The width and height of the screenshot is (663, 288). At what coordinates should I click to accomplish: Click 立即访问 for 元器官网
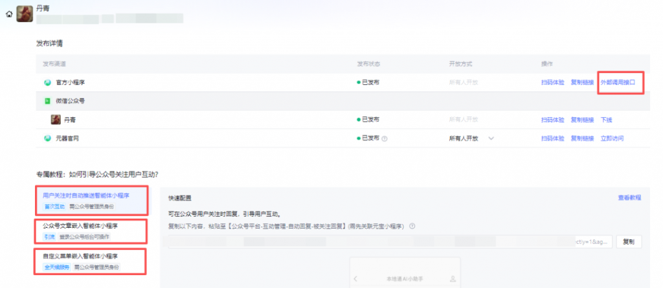pyautogui.click(x=612, y=138)
